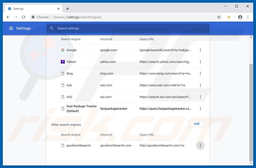Screen dimensions: 256x168
Task: Reload the current page
Action: point(24,17)
